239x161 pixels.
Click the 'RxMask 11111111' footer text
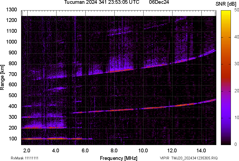coord(25,158)
